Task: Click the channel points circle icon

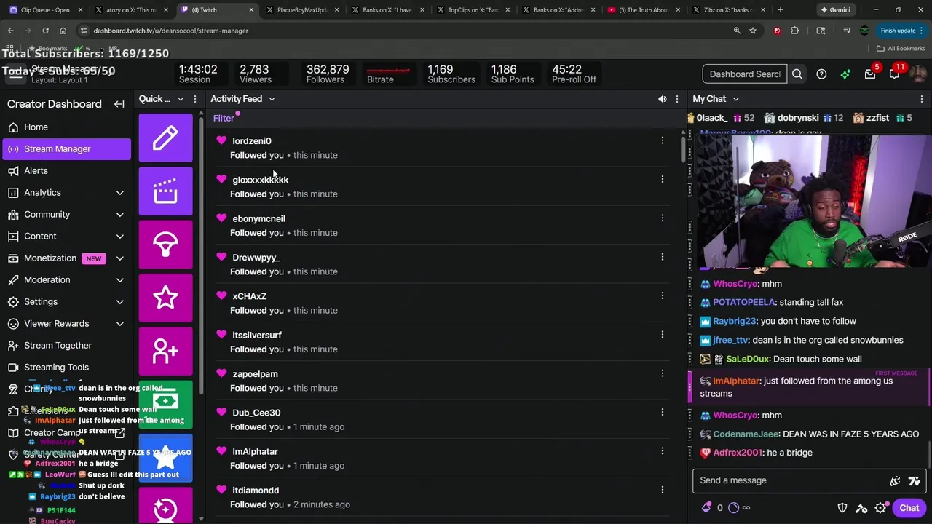Action: [x=733, y=508]
